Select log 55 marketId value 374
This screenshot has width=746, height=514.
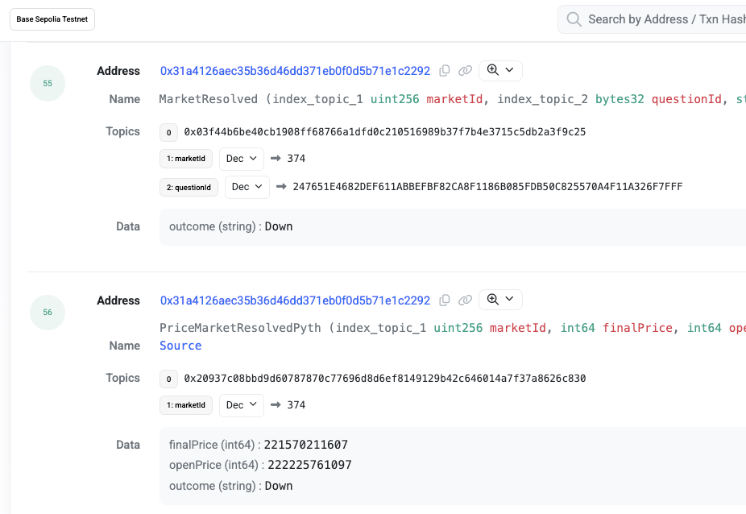tap(296, 159)
